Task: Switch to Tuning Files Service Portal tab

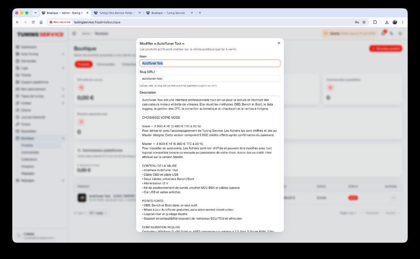Action: click(116, 13)
